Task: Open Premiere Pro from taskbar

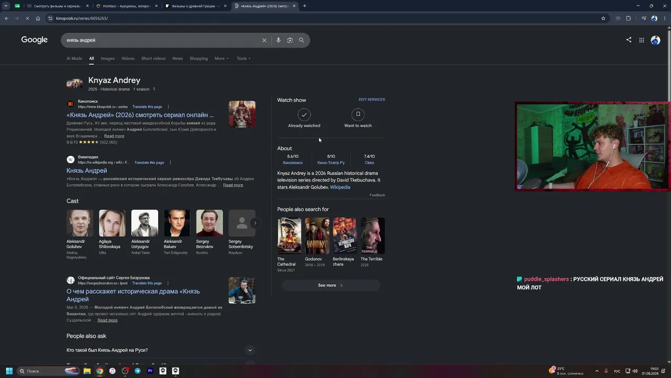Action: pos(150,371)
